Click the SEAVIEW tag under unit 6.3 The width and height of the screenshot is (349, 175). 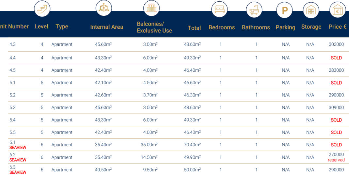(18, 172)
